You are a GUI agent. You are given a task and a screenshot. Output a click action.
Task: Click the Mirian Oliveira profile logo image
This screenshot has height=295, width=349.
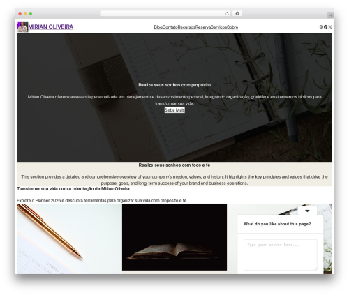(22, 27)
